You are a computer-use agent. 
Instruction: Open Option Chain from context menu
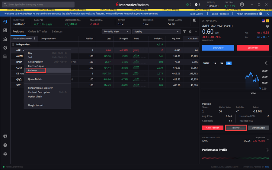47,96
